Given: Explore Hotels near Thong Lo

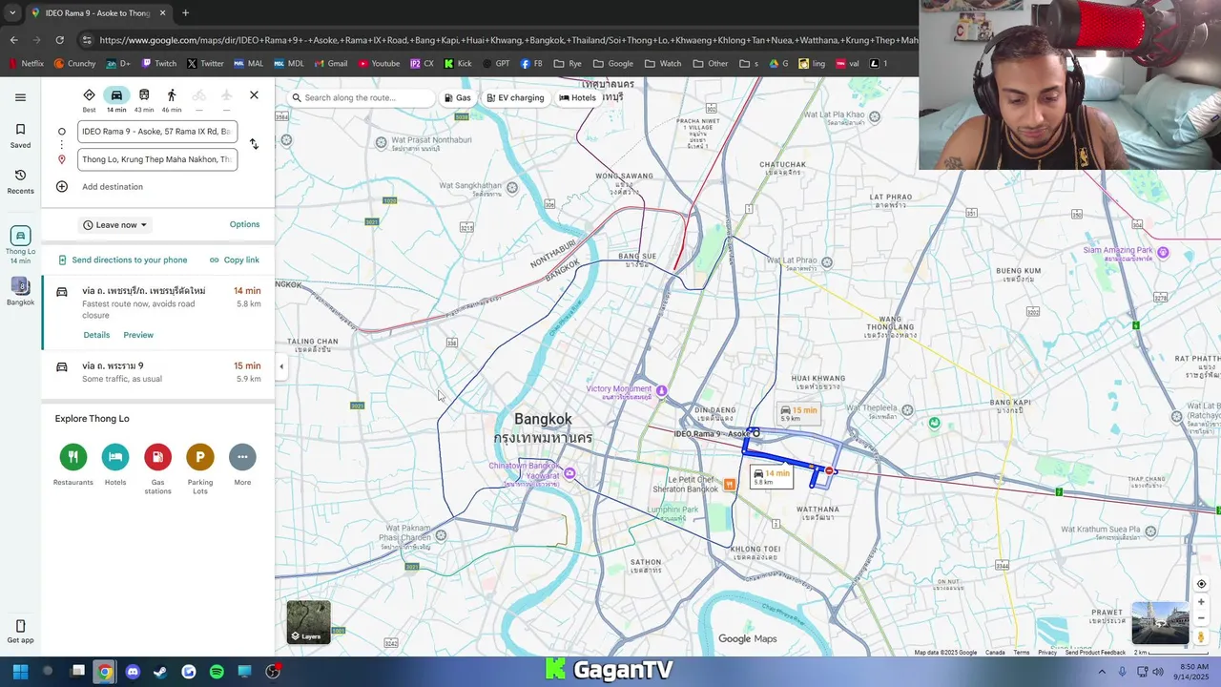Looking at the screenshot, I should 115,465.
